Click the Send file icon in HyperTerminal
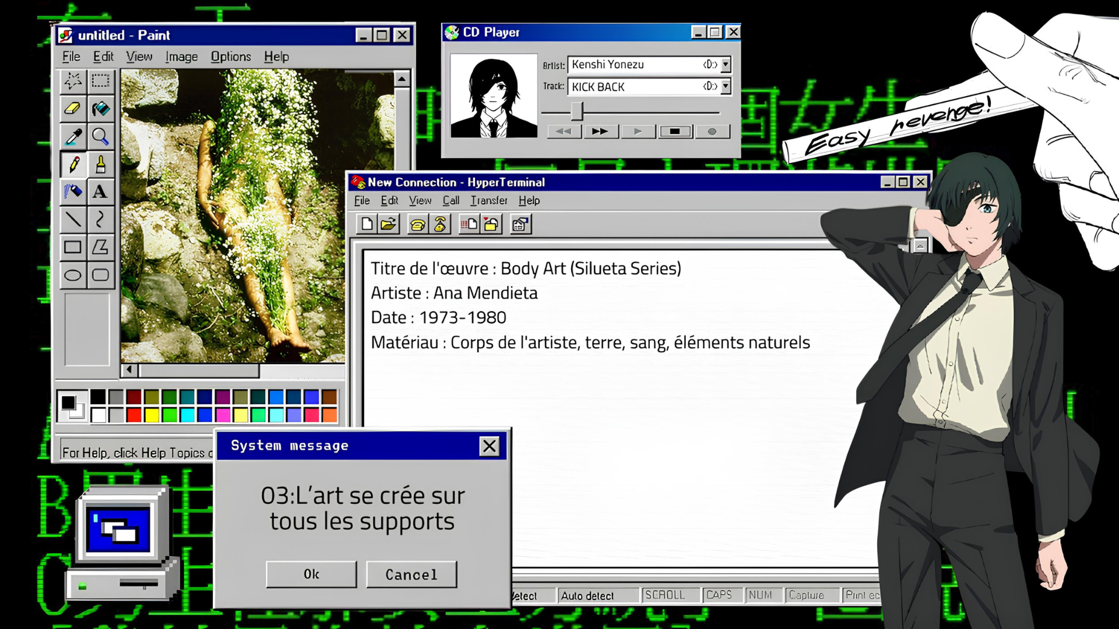1119x629 pixels. [x=469, y=224]
